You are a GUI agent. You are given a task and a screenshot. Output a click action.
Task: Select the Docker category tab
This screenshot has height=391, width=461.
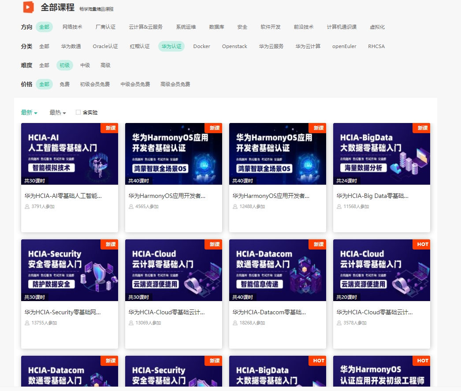click(x=201, y=46)
